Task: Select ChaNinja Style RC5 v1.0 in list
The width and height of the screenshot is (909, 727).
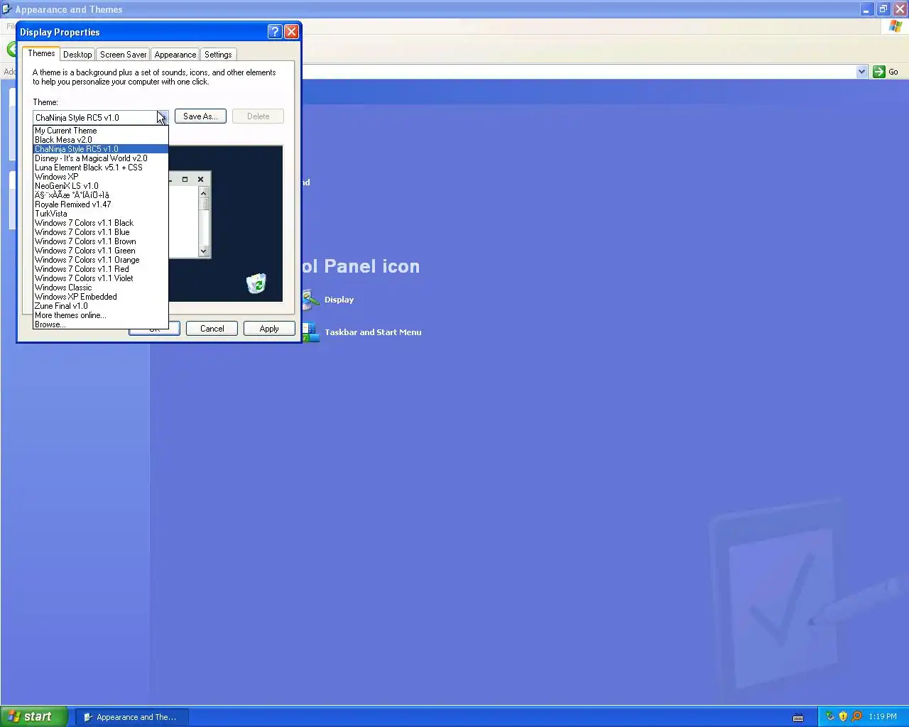Action: [100, 149]
